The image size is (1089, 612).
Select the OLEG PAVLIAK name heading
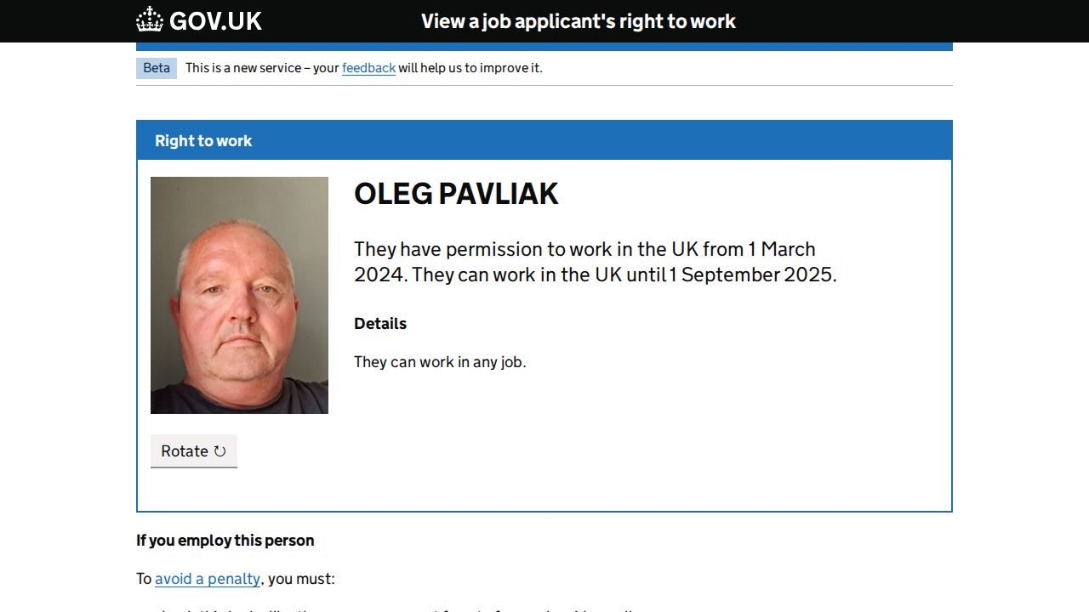point(456,194)
